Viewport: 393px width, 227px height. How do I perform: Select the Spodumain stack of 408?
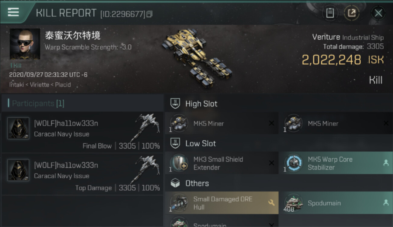pos(336,203)
